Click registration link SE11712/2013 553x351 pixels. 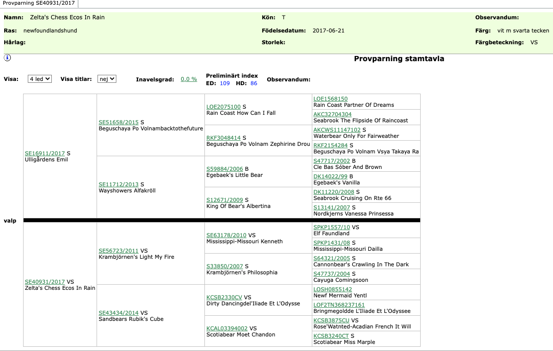(118, 184)
